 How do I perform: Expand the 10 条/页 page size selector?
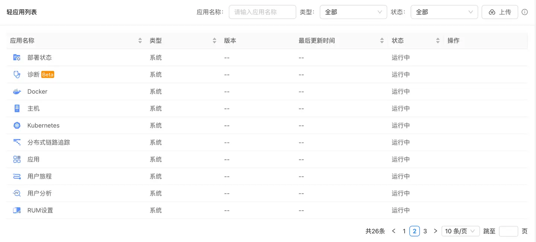[460, 231]
